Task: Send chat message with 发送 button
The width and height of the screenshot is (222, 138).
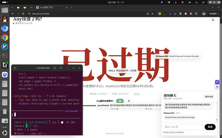Action: point(210,127)
